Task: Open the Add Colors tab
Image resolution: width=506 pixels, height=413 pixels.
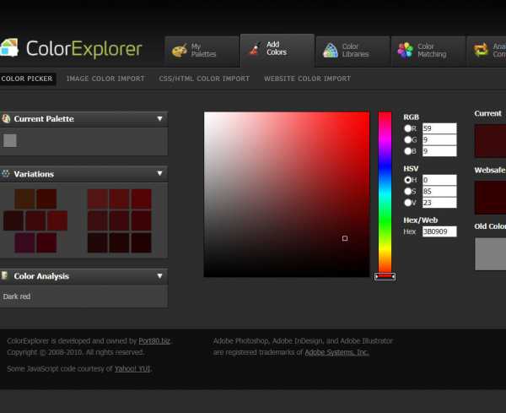Action: (277, 51)
